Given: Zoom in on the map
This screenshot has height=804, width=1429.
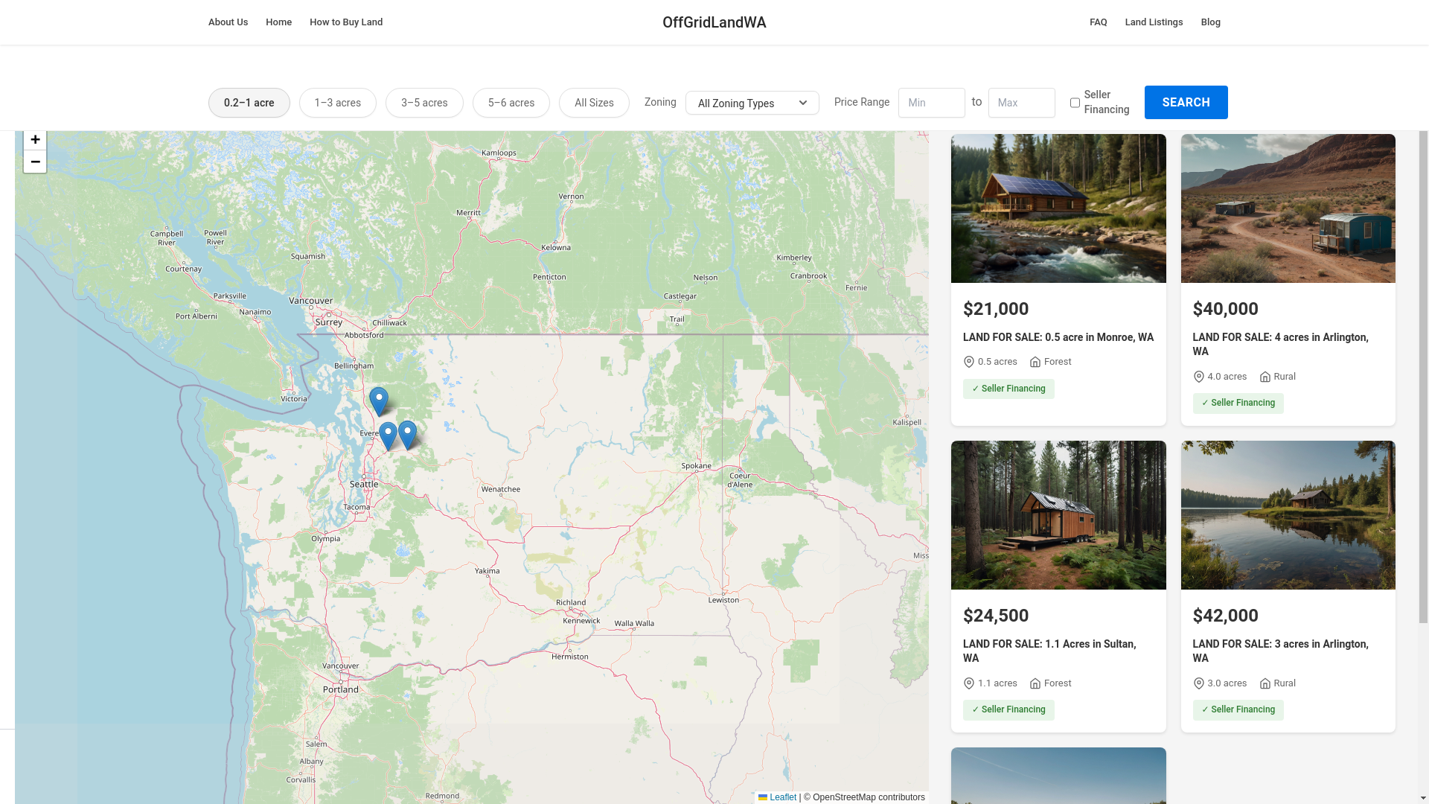Looking at the screenshot, I should (x=35, y=140).
